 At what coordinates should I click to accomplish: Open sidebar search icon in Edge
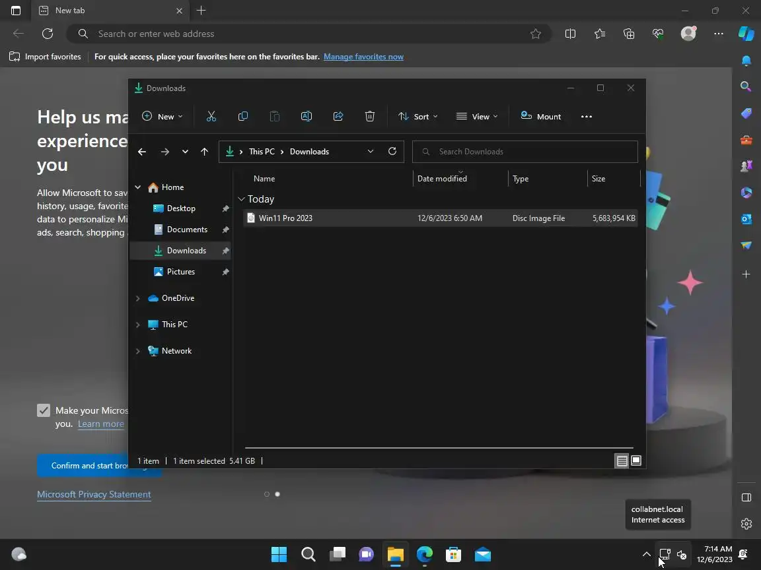click(746, 86)
